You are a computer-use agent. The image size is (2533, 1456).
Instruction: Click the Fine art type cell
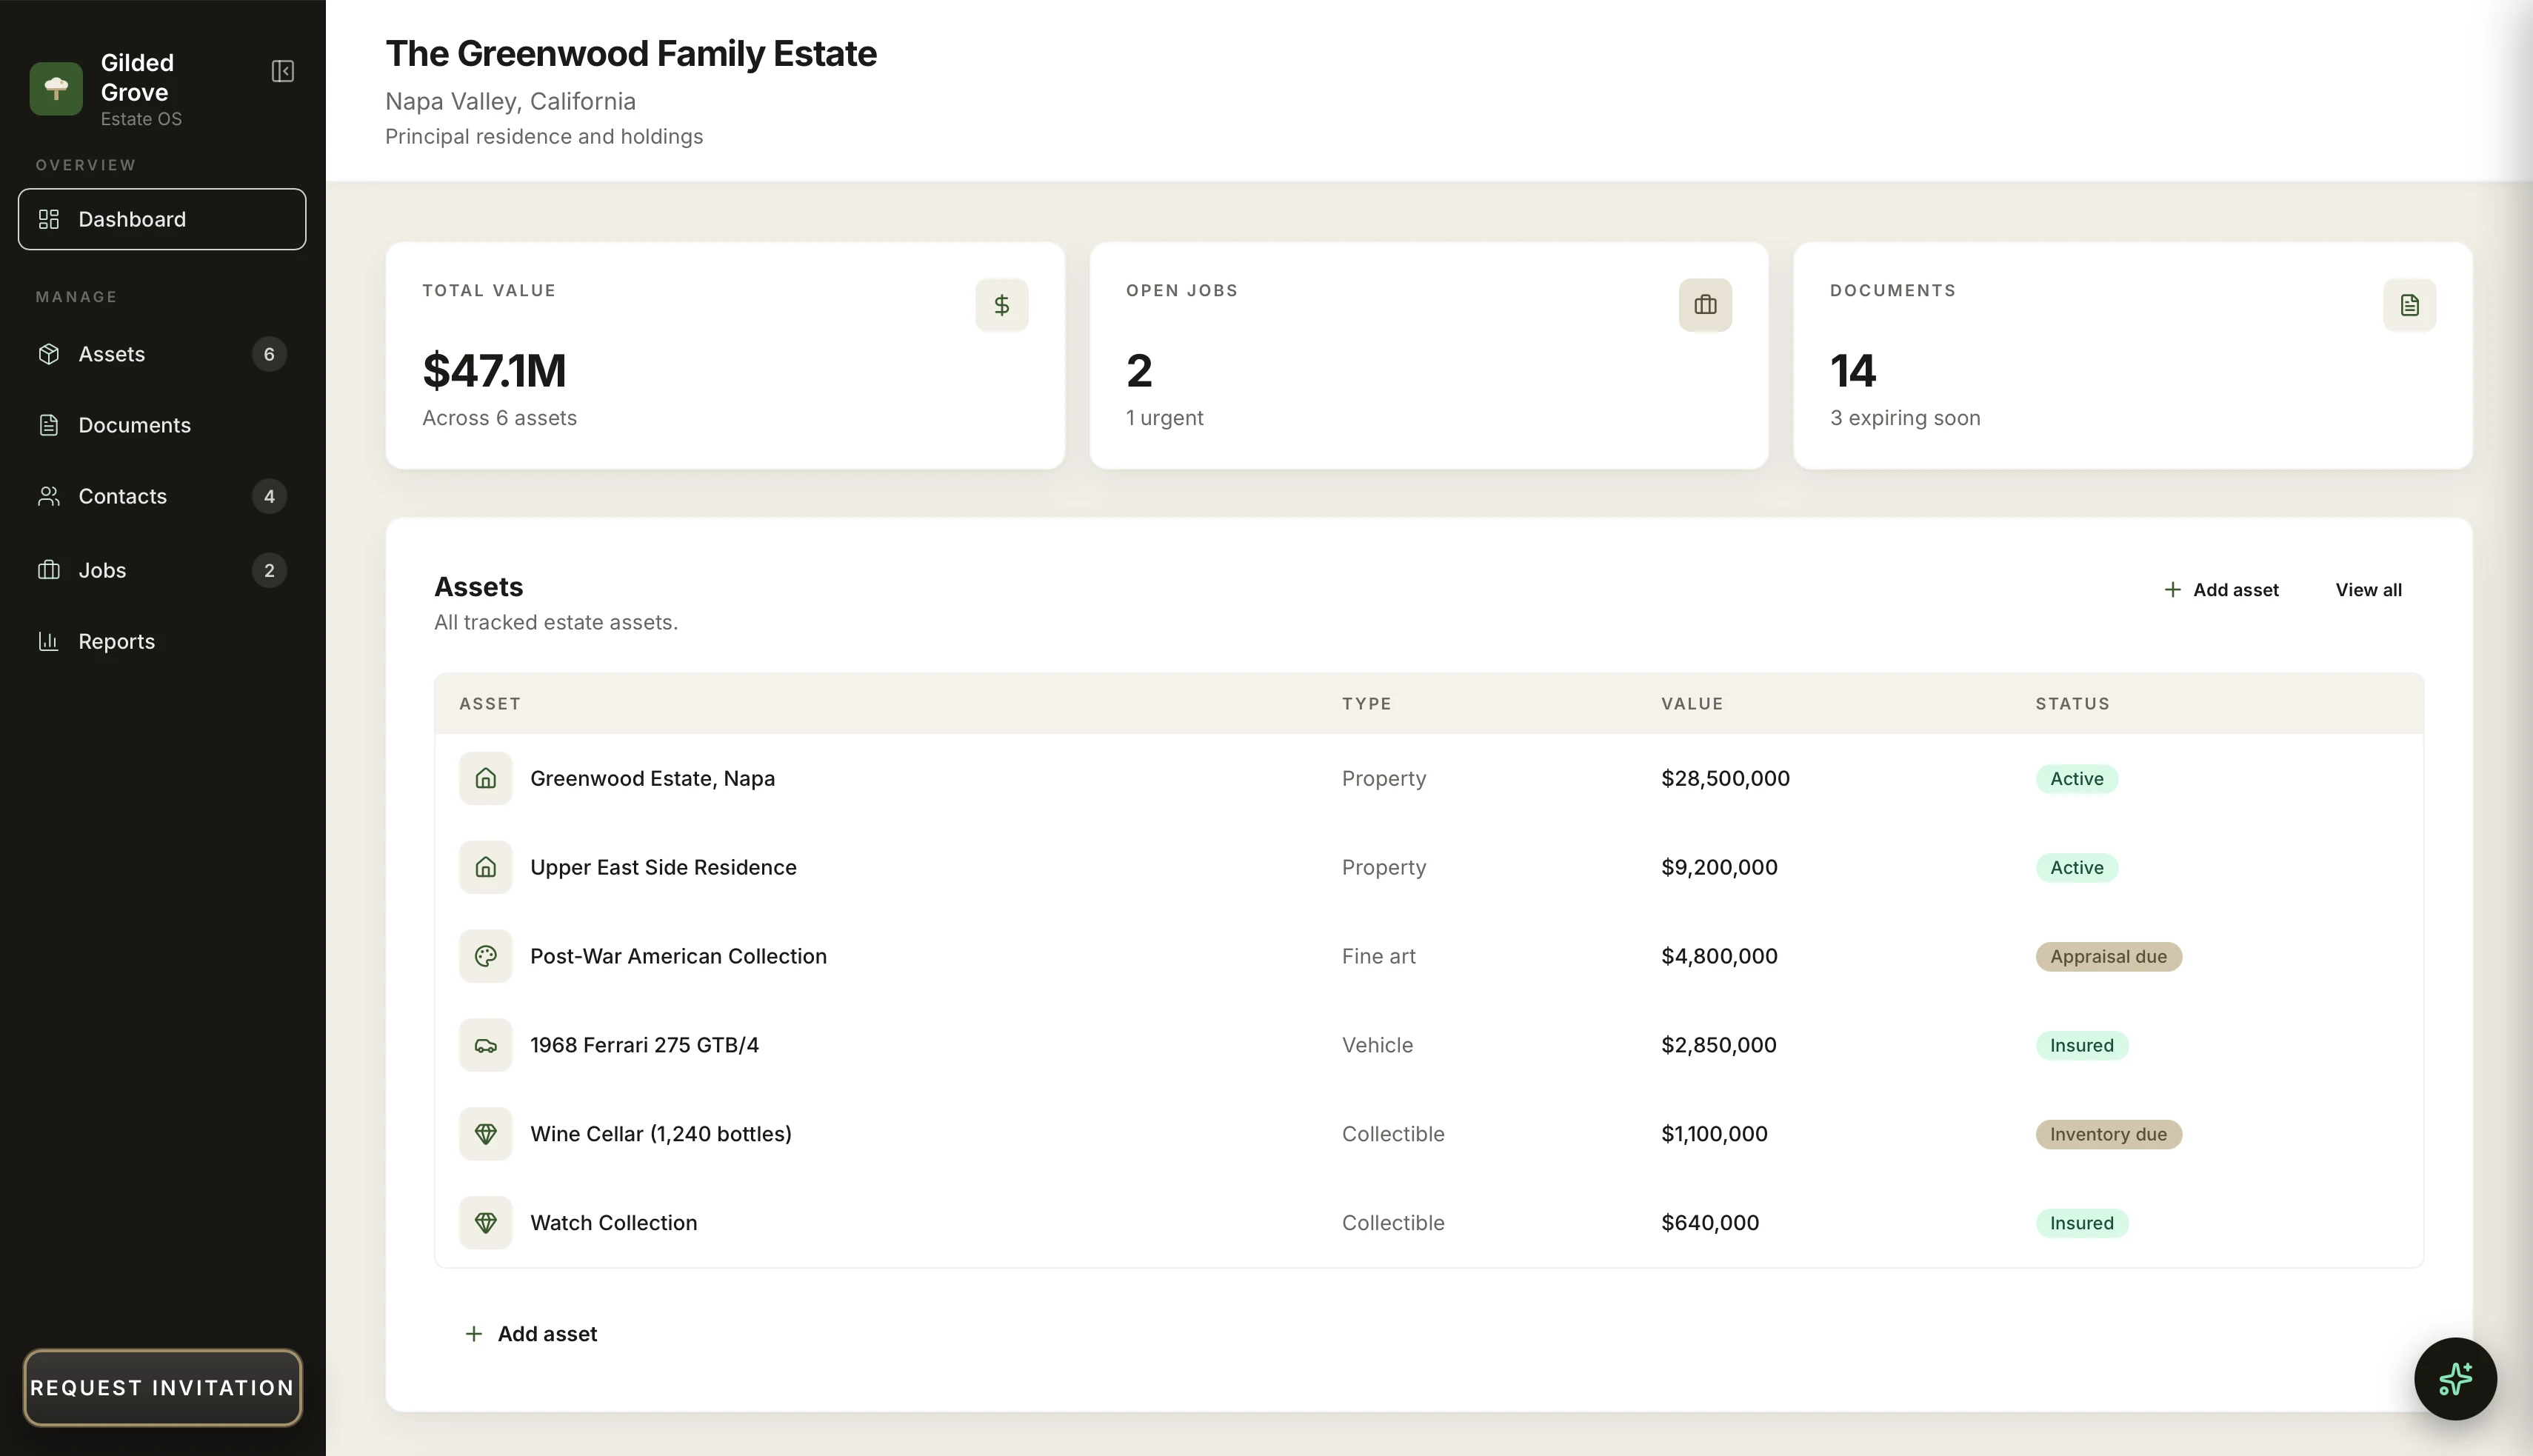tap(1378, 956)
